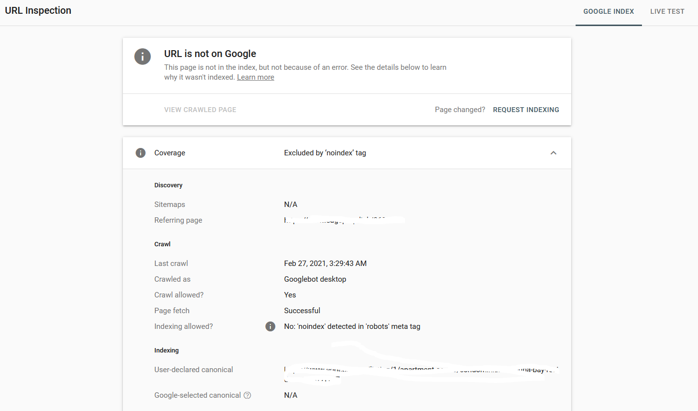
Task: Click the 'No: 'noindex' detected in 'robots' meta tag' text
Action: 352,326
